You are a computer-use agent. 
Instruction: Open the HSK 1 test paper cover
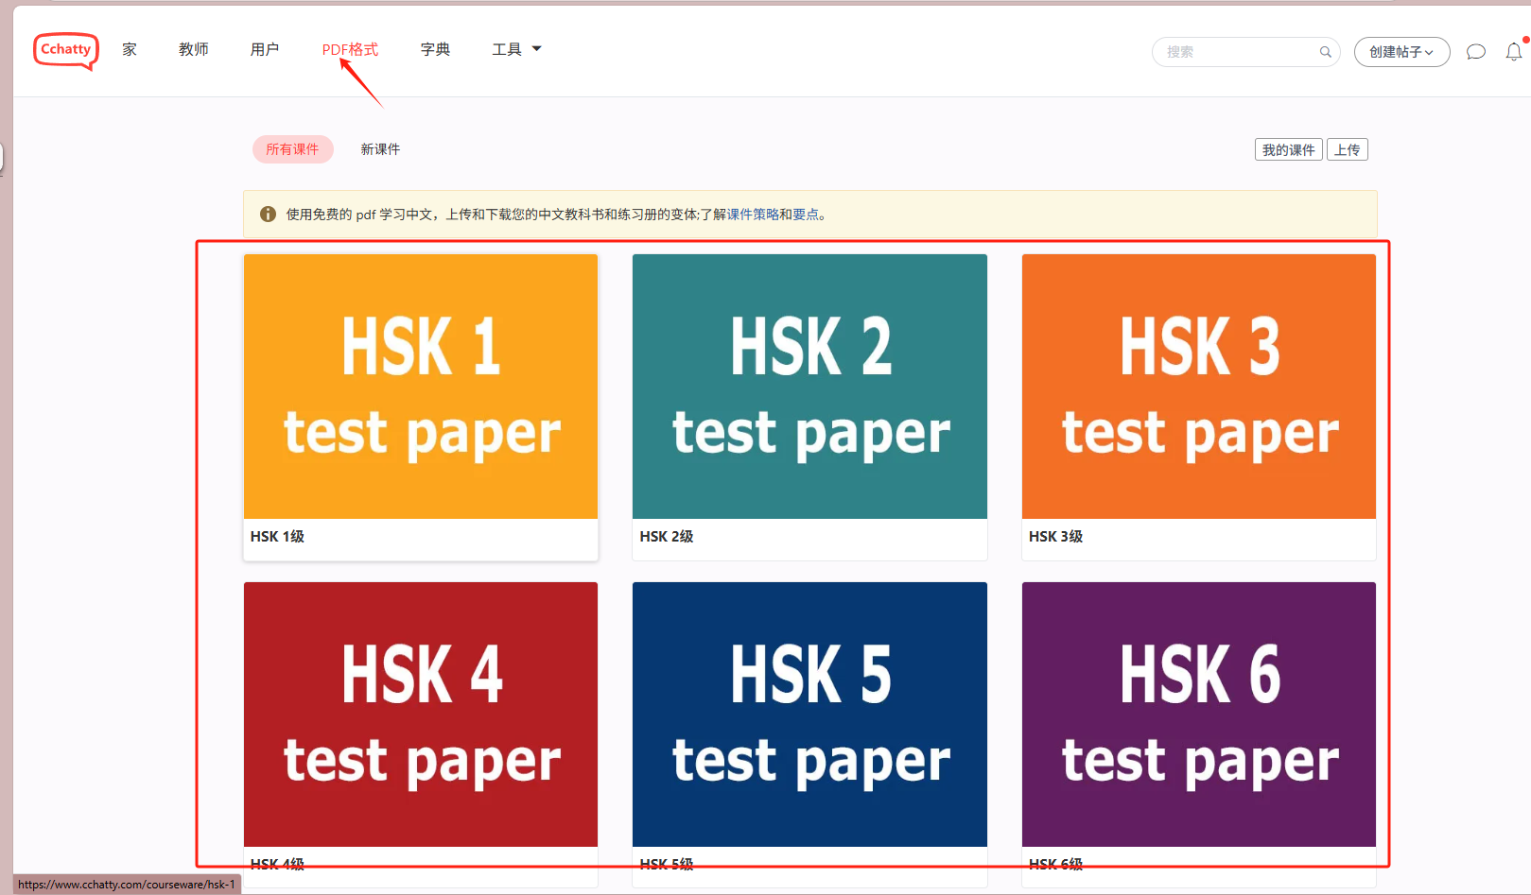click(x=420, y=386)
